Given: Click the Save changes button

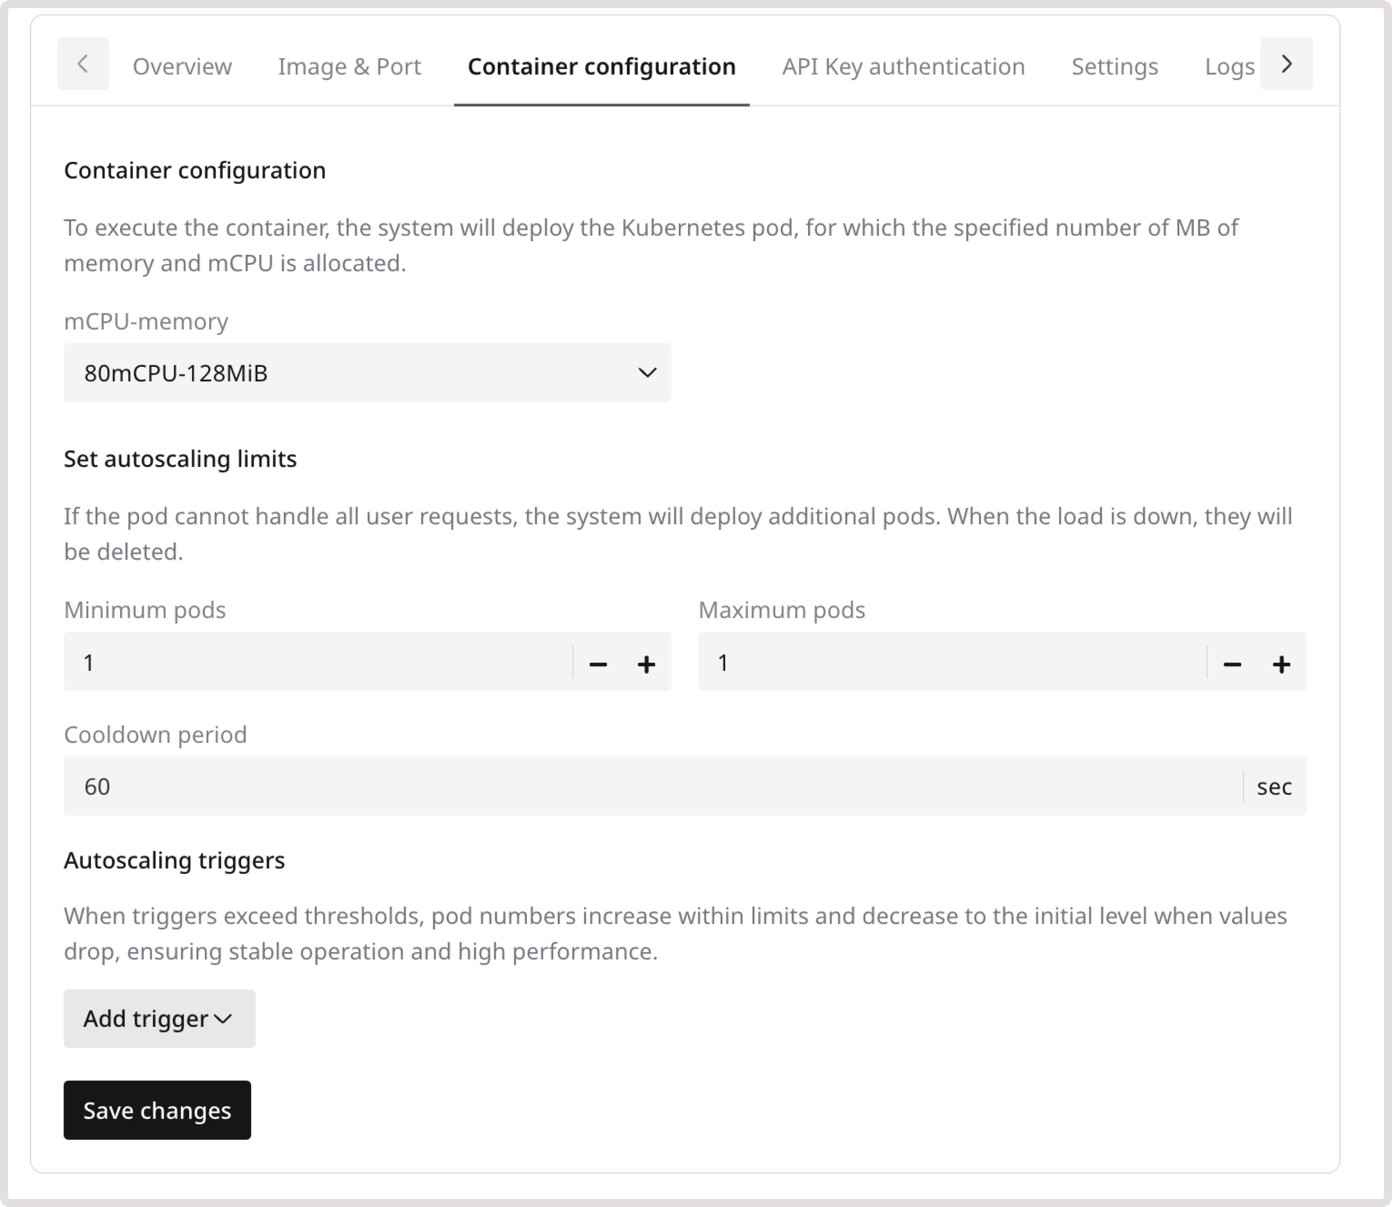Looking at the screenshot, I should pos(157,1110).
